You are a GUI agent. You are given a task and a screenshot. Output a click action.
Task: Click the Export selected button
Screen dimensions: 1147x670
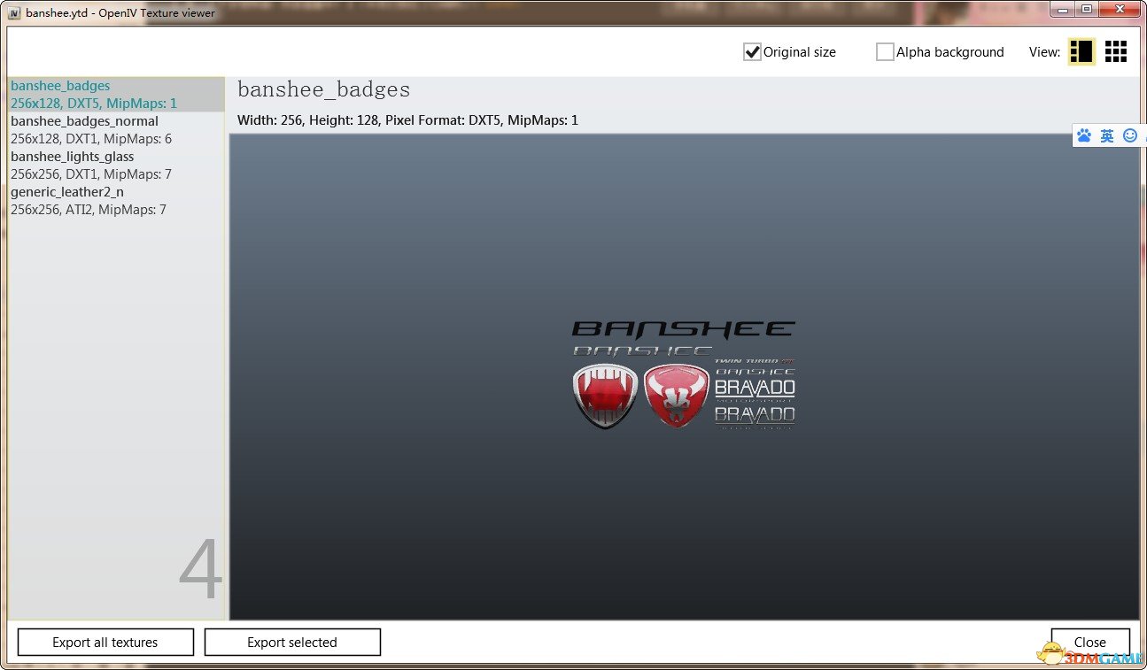(x=292, y=643)
